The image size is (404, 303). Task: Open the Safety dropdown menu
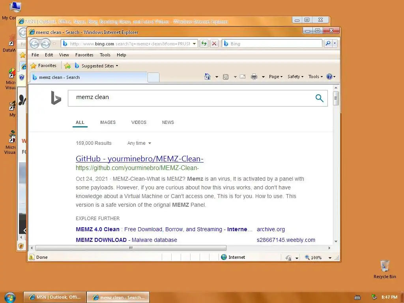[296, 77]
